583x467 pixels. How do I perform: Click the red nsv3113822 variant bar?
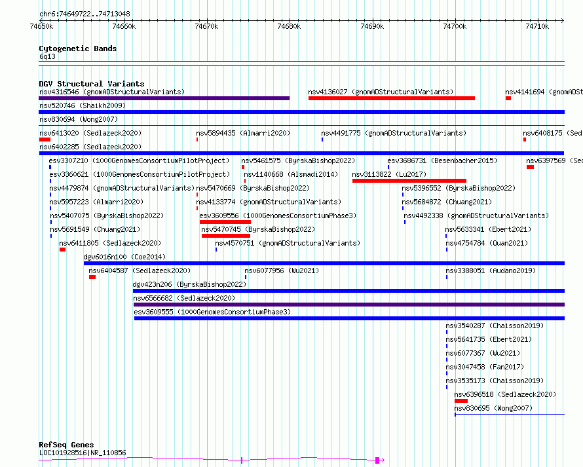409,181
